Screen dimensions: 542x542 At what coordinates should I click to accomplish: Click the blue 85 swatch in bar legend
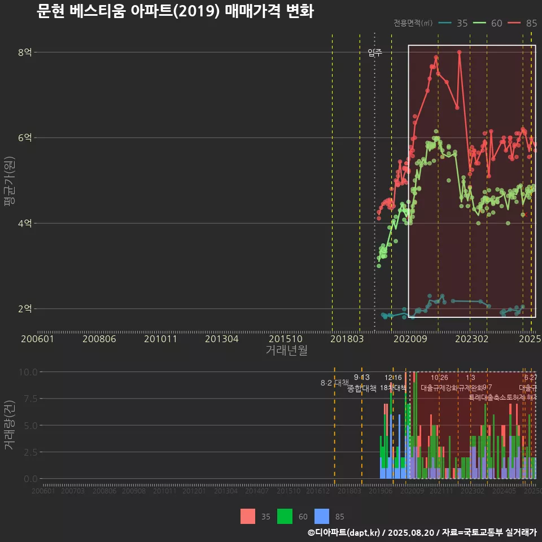322,516
